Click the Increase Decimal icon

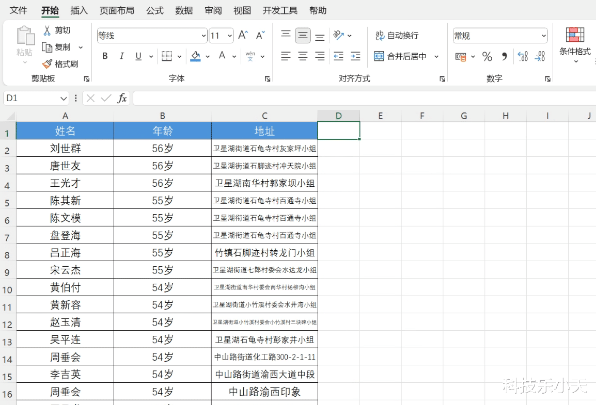click(523, 57)
